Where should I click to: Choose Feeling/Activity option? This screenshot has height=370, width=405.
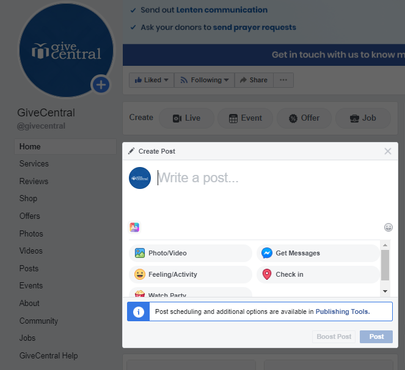(191, 274)
